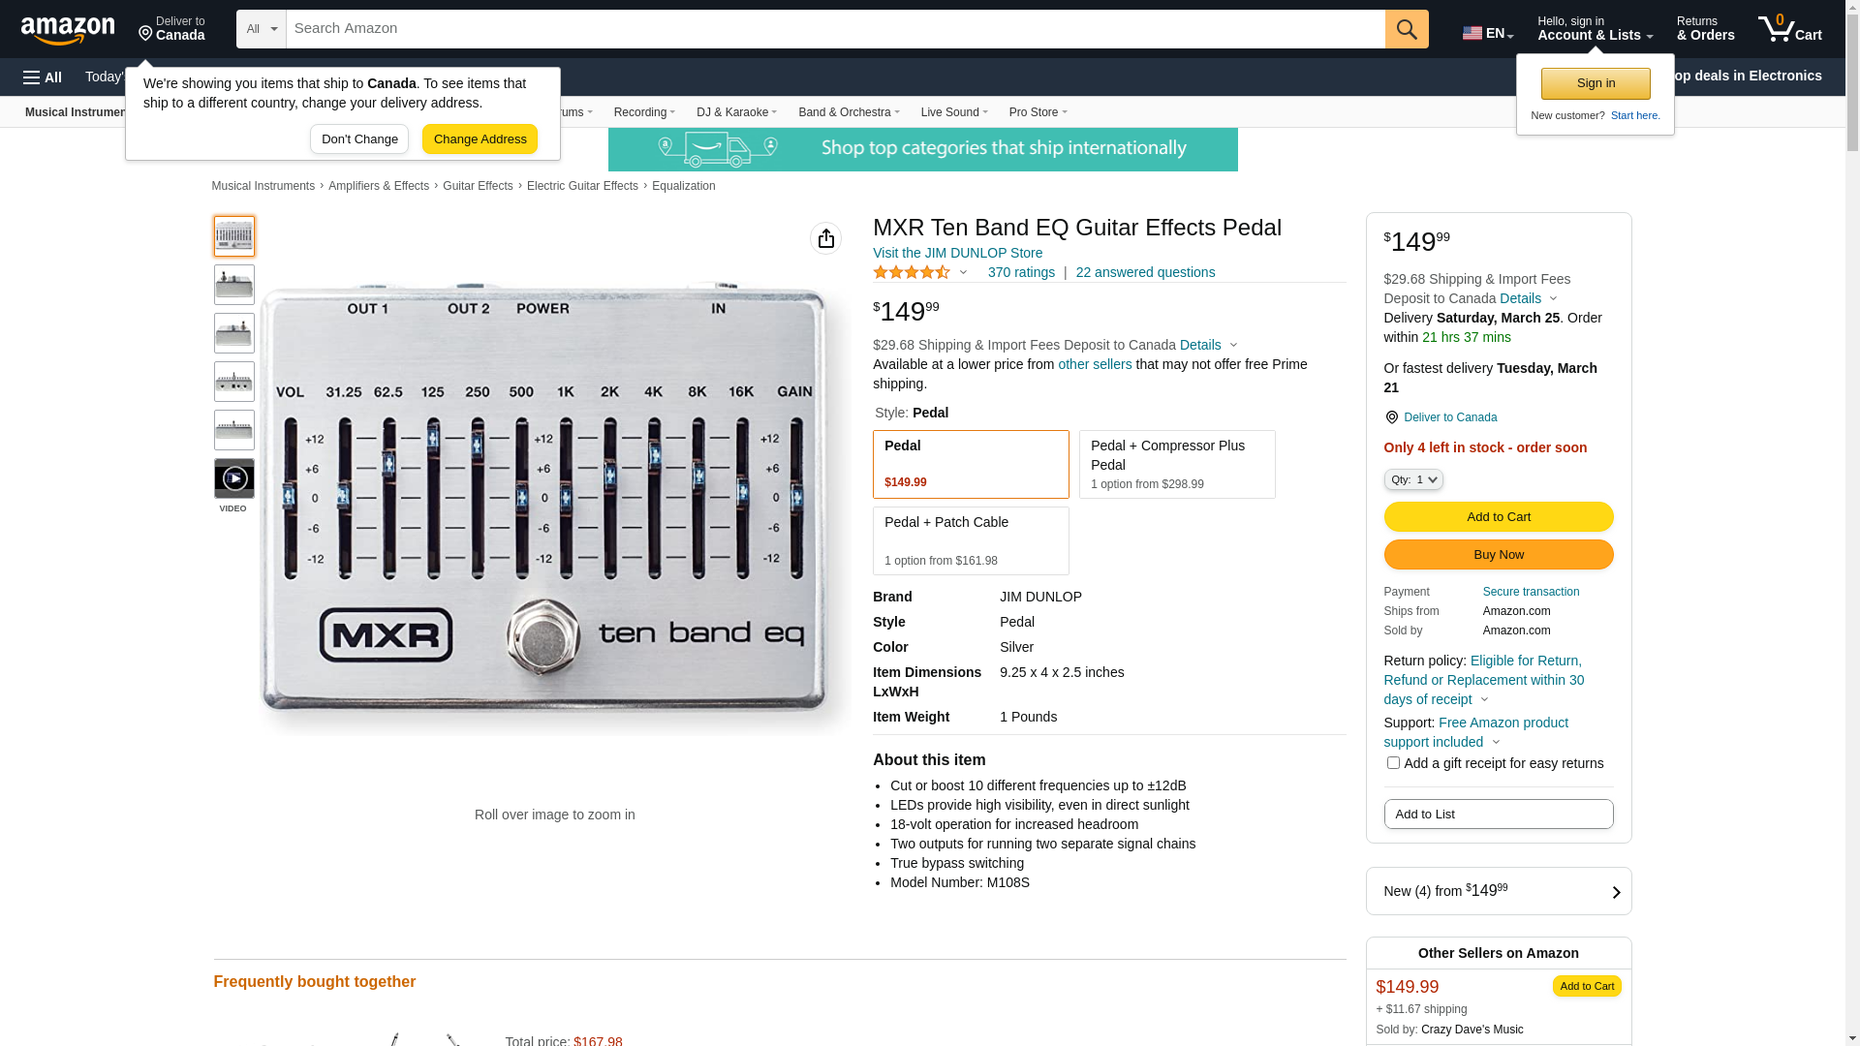Viewport: 1860px width, 1046px height.
Task: Click the Amazon logo
Action: pos(68,30)
